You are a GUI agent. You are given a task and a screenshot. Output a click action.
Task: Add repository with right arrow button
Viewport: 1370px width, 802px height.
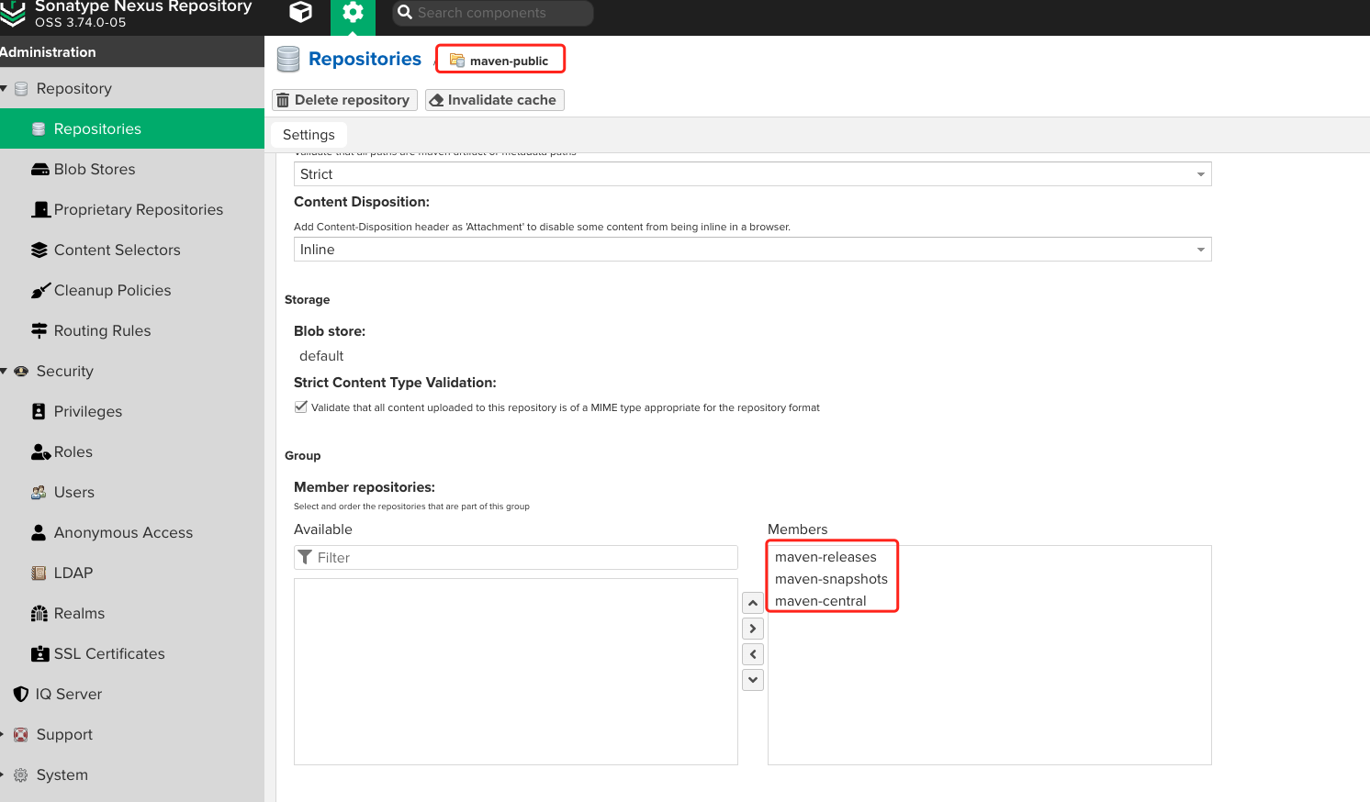click(753, 629)
